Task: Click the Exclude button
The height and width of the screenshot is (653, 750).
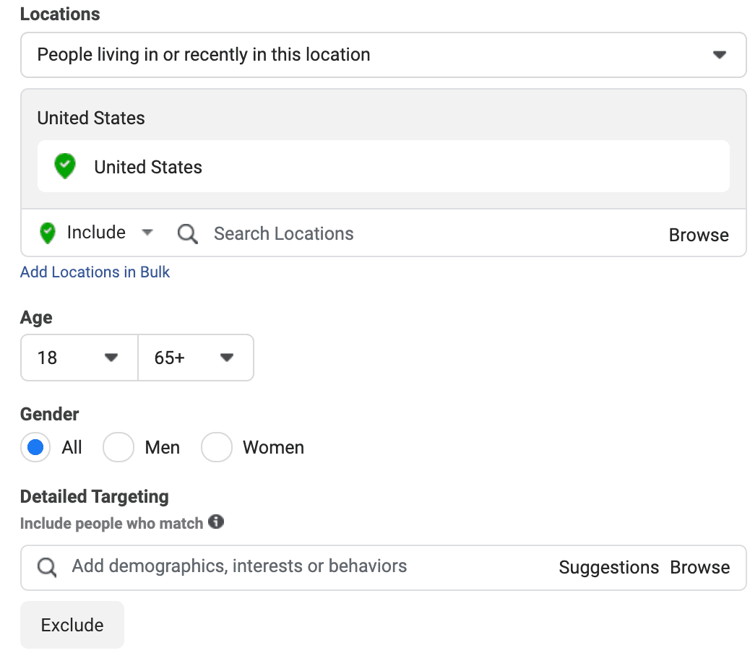Action: click(x=72, y=625)
